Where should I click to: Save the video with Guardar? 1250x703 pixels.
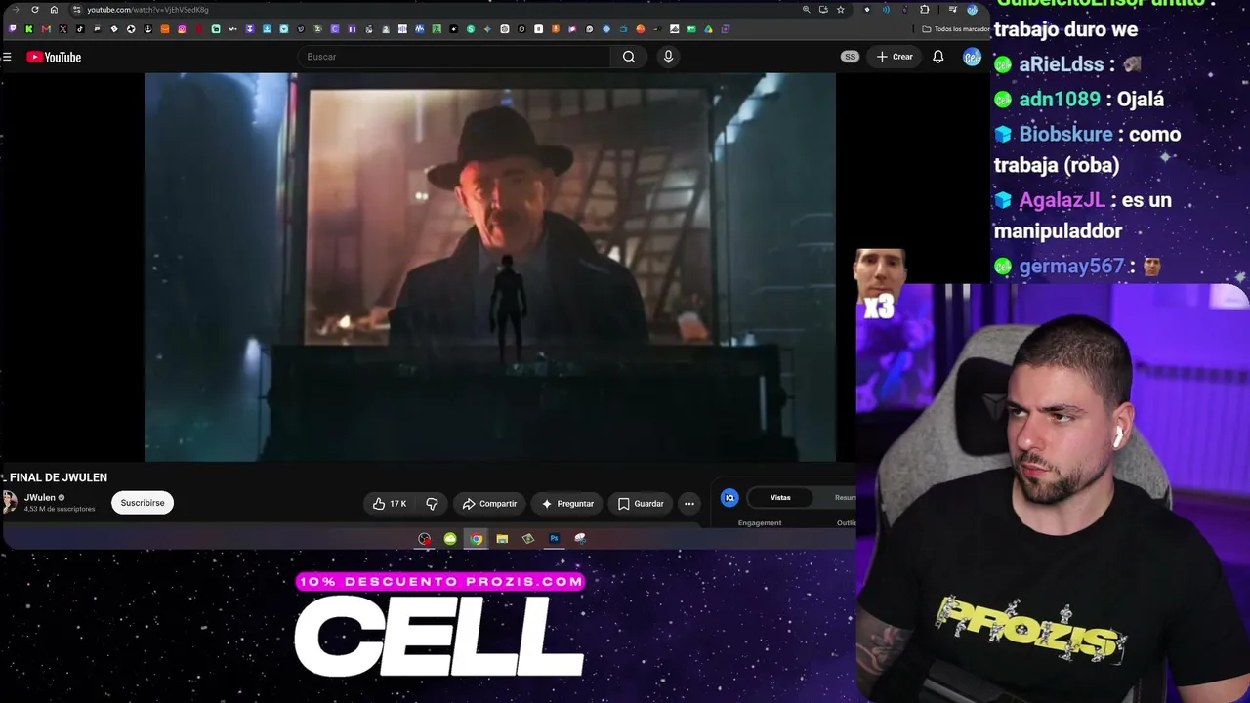(641, 504)
